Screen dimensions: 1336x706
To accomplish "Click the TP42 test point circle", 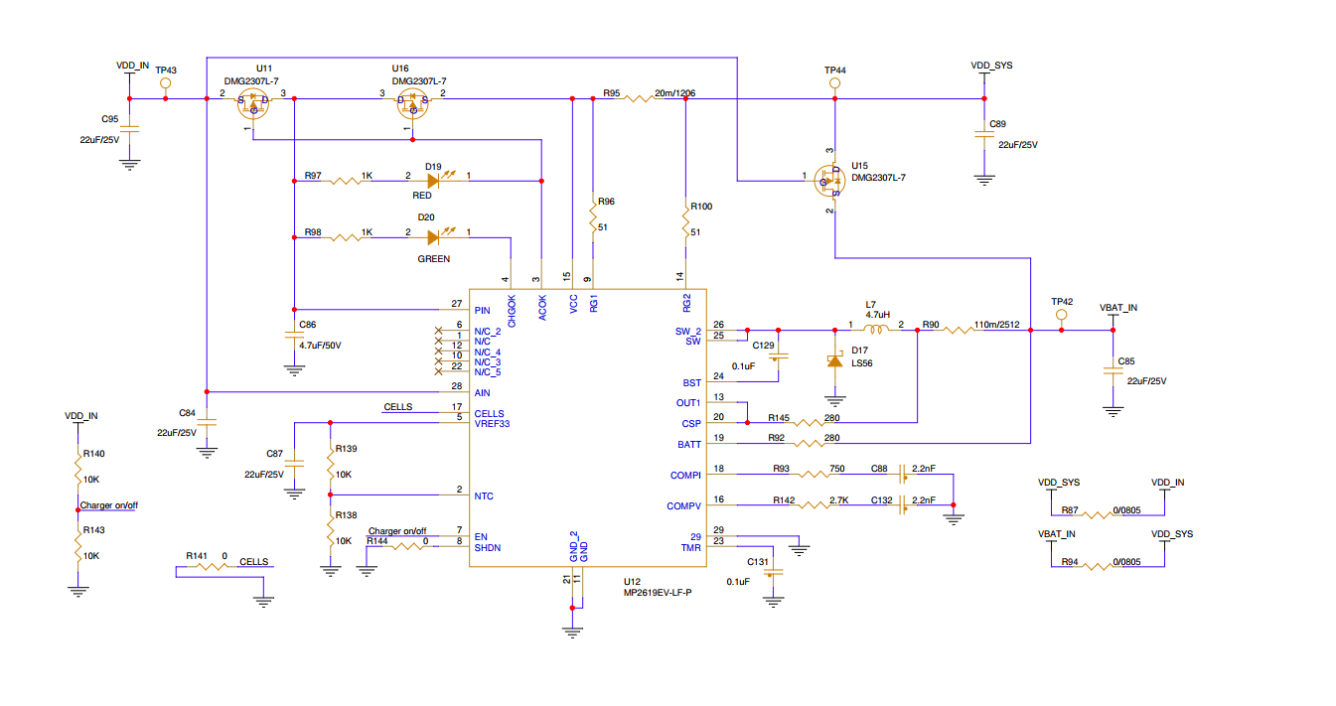I will [1061, 316].
